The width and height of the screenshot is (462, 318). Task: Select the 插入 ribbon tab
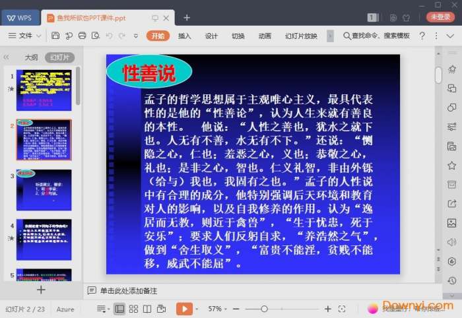(x=184, y=36)
